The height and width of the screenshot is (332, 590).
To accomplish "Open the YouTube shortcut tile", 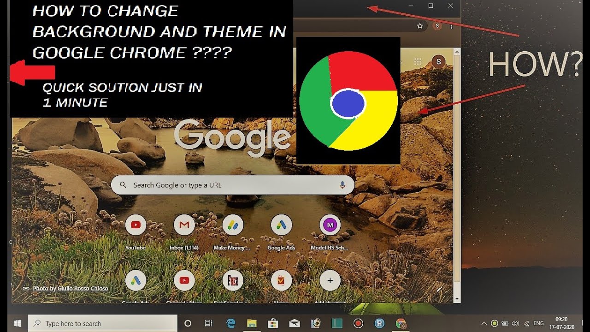I will 136,225.
